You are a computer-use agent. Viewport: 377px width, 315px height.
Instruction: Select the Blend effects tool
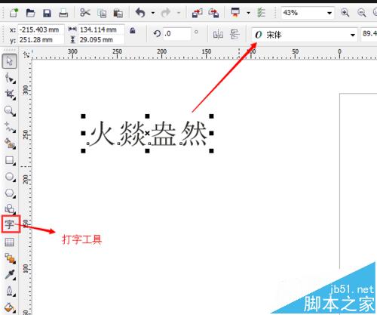point(10,258)
